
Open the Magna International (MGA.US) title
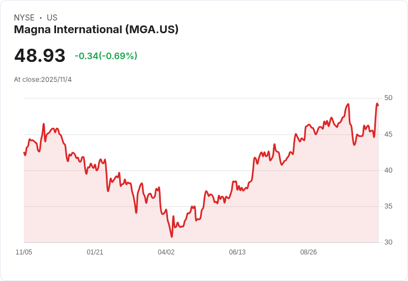click(96, 29)
